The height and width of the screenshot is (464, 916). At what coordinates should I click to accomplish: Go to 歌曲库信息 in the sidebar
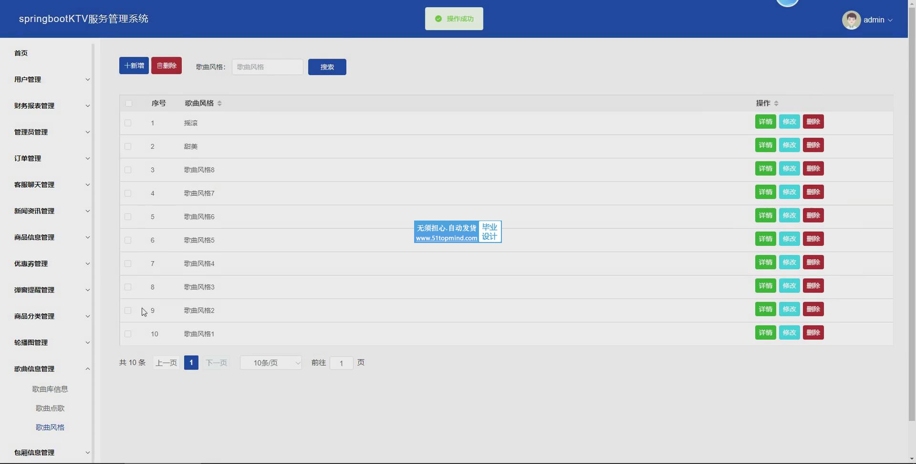(50, 389)
